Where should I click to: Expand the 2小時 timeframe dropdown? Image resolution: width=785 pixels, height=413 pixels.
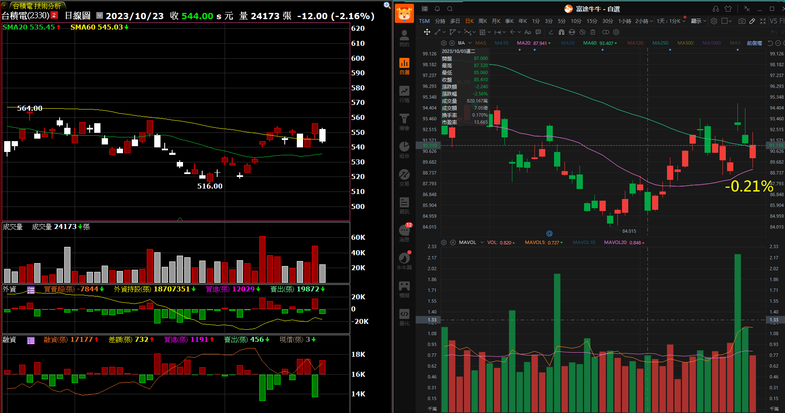(x=651, y=21)
